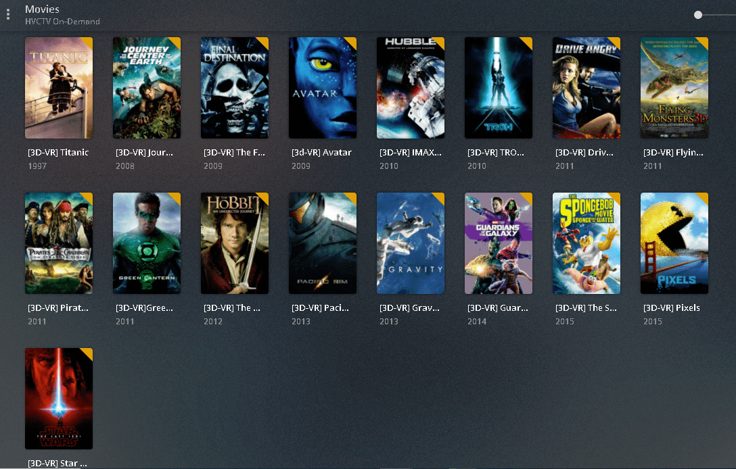Select the Pacific Rim poster

tap(323, 243)
